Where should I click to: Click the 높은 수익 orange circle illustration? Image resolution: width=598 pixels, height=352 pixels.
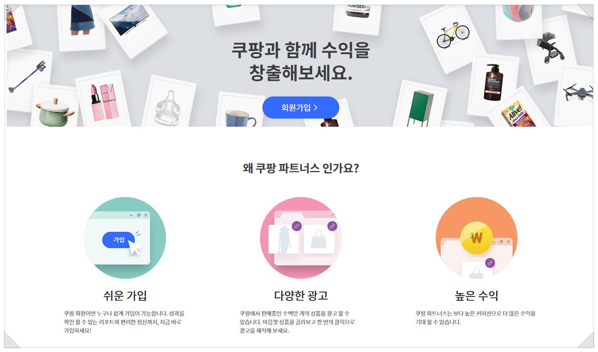477,238
